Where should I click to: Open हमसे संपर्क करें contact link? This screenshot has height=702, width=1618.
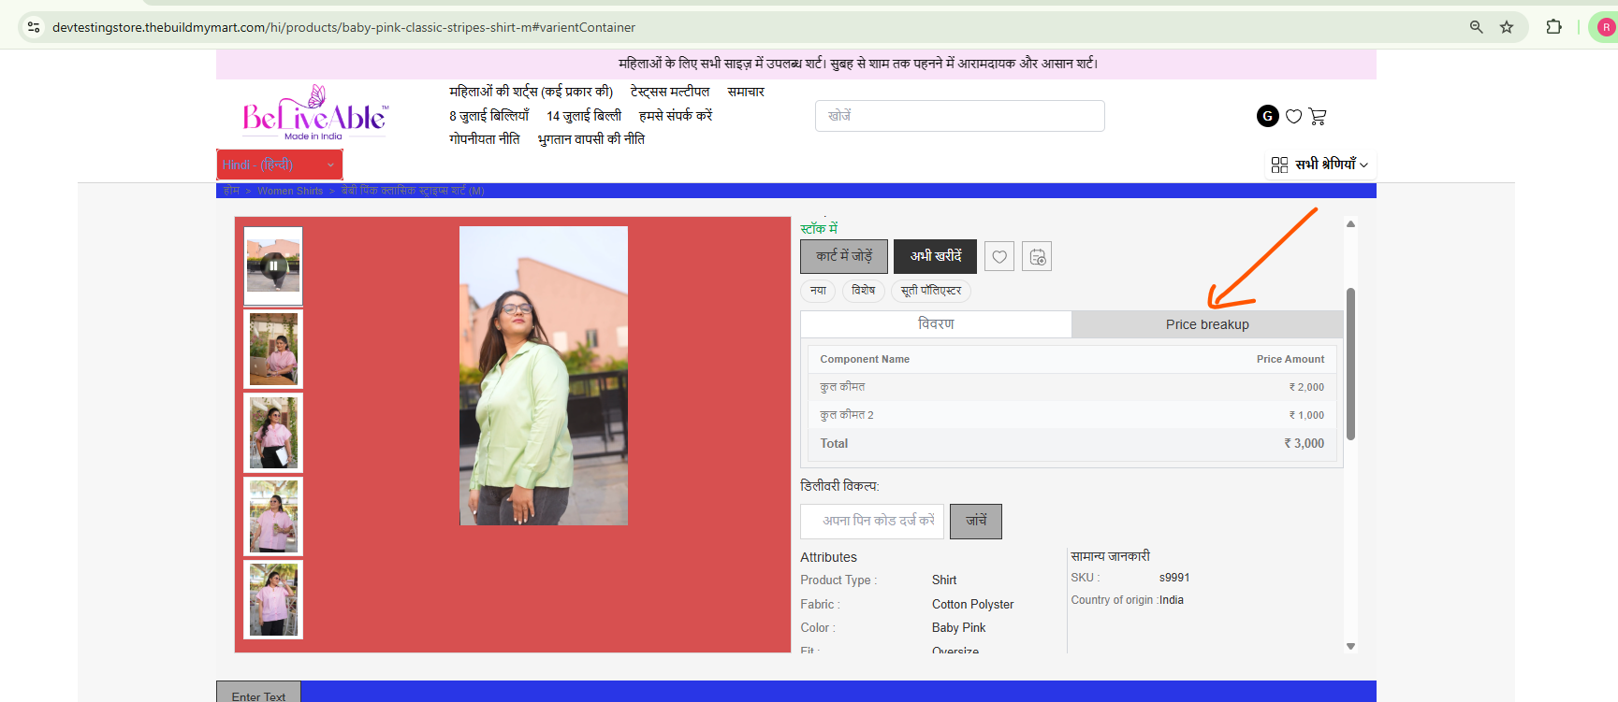(x=676, y=115)
